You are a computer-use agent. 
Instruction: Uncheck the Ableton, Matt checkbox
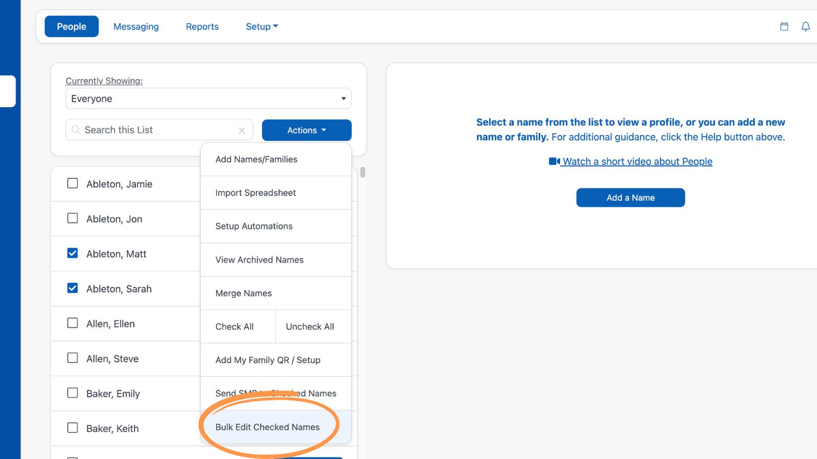[73, 253]
